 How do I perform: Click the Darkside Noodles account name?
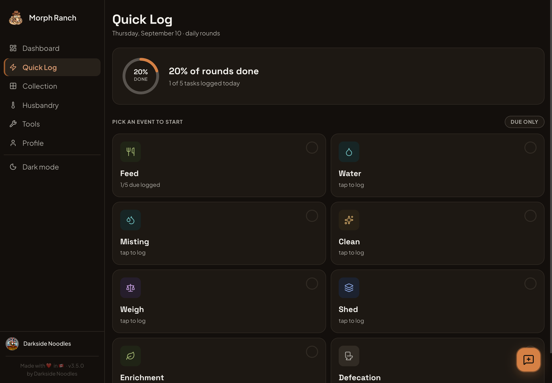click(47, 343)
